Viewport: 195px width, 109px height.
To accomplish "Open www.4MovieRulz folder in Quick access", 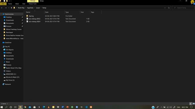I will coord(15,38).
